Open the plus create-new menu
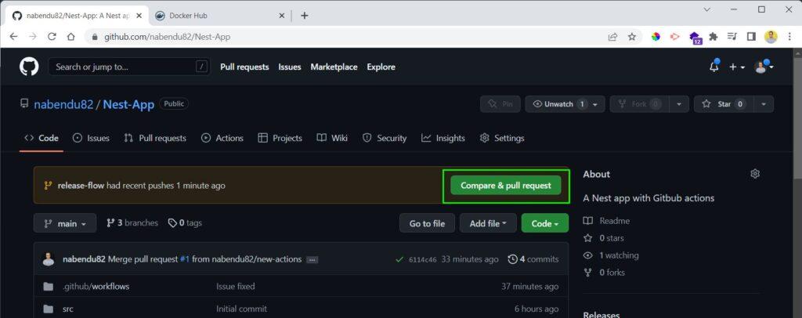This screenshot has width=802, height=318. click(736, 67)
